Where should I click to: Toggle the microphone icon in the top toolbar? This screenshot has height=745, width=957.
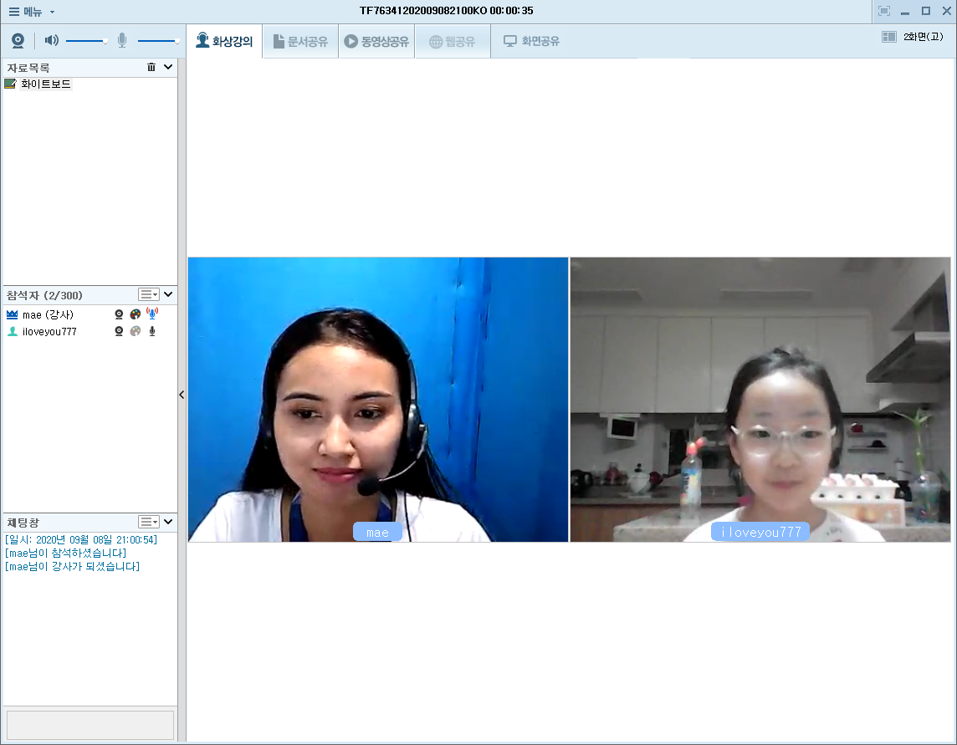[x=122, y=40]
